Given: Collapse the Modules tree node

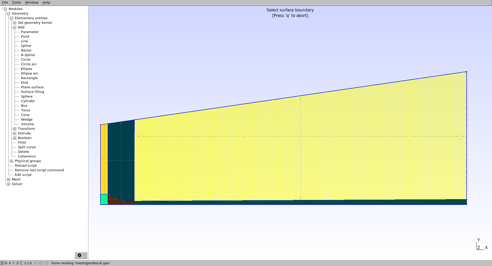Looking at the screenshot, I should (5, 9).
